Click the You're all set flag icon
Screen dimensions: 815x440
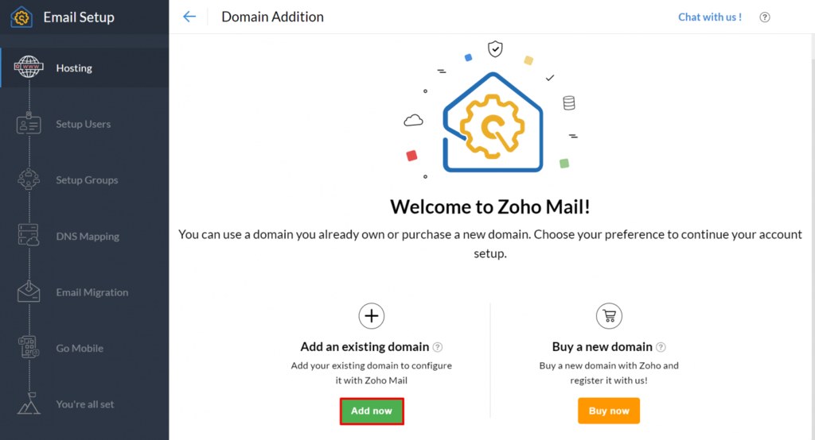coord(29,403)
